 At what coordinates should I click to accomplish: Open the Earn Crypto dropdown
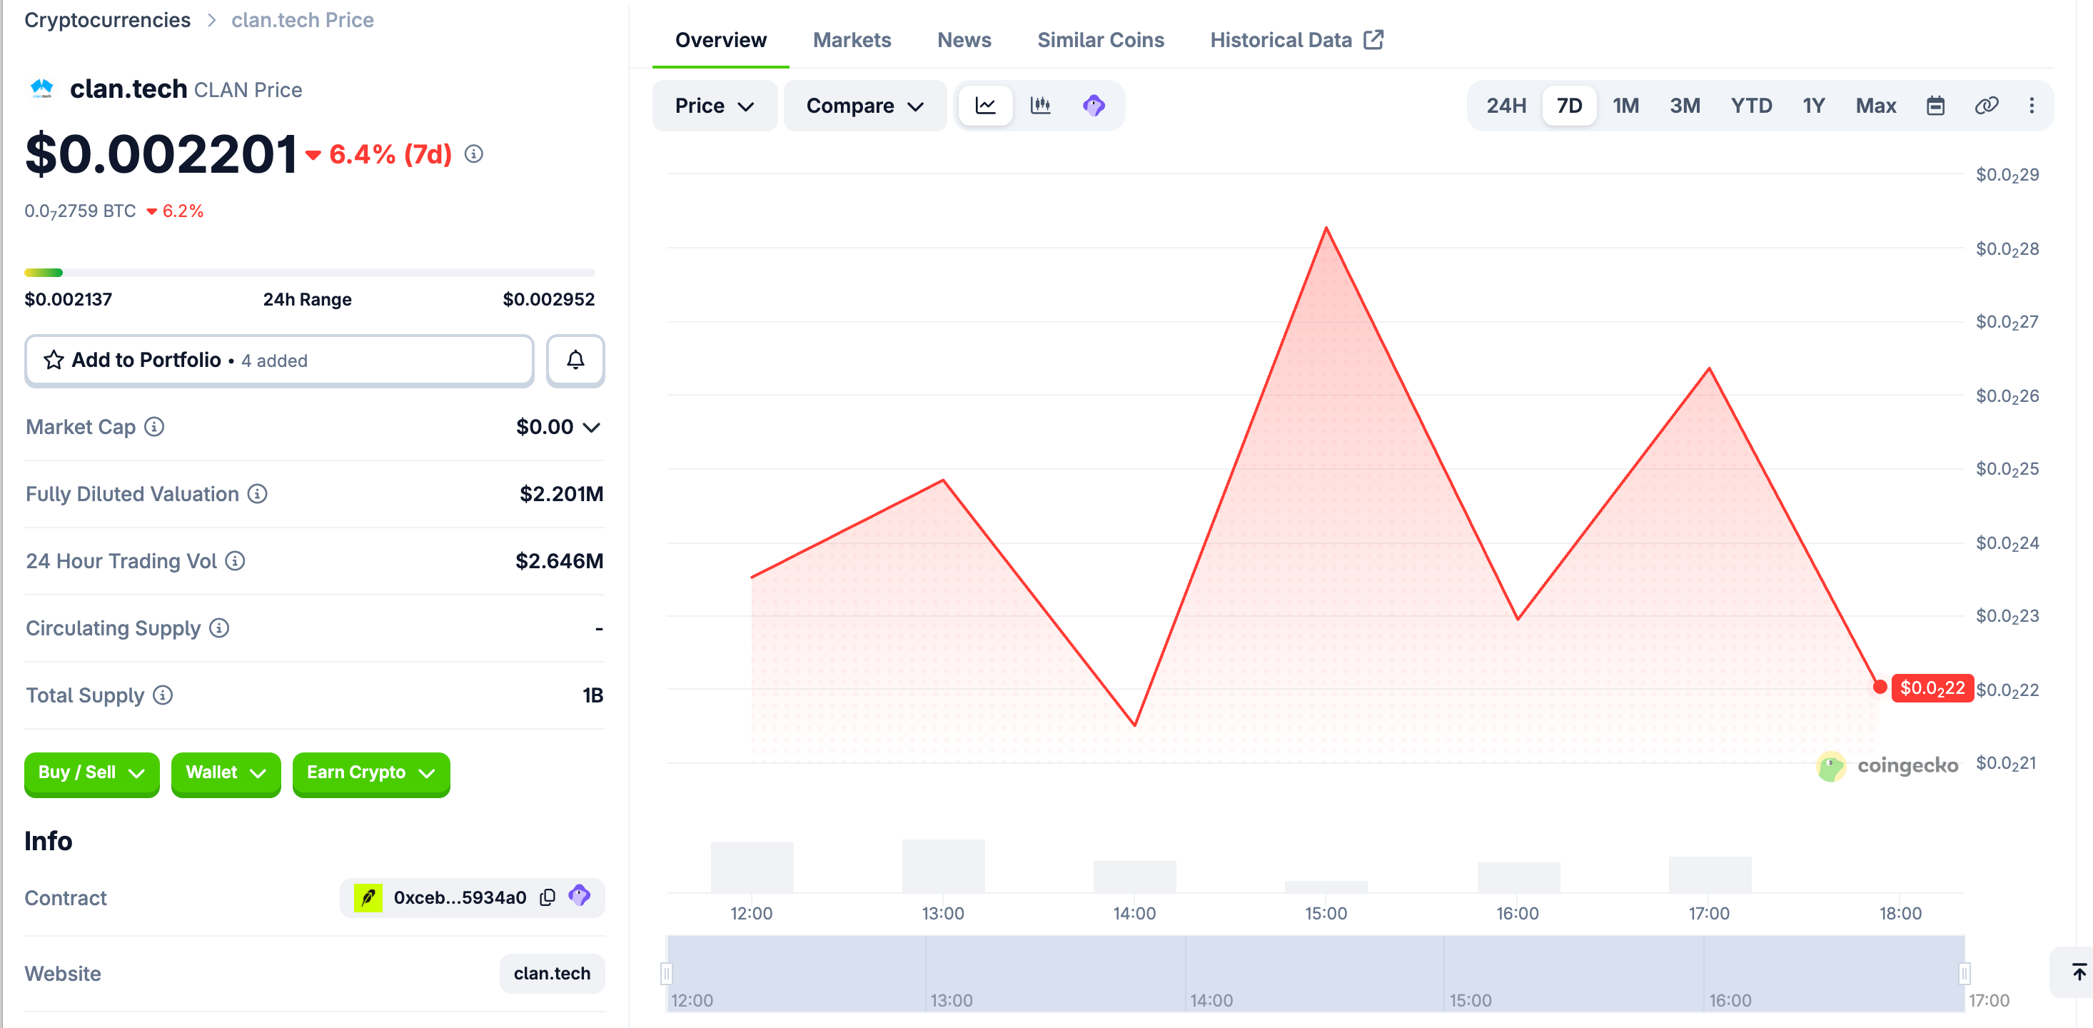(371, 773)
